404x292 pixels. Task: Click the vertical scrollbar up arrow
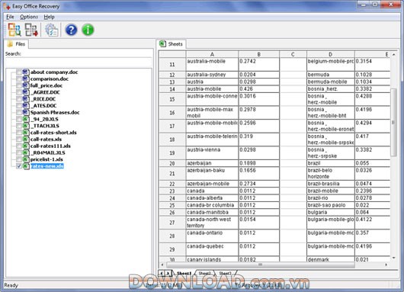393,54
